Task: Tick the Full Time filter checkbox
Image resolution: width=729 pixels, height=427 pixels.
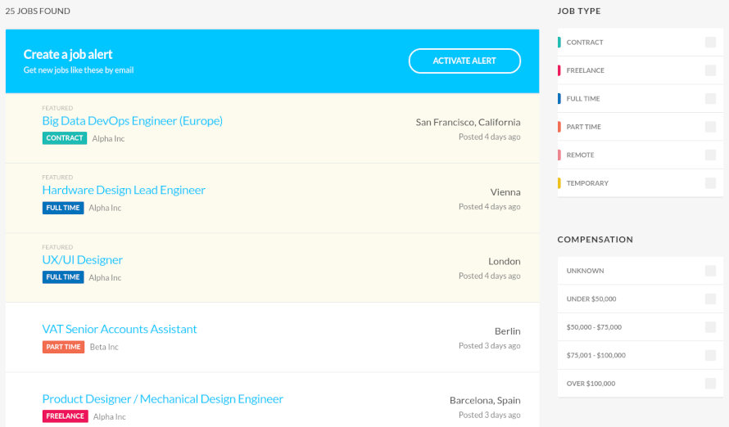Action: (x=710, y=98)
